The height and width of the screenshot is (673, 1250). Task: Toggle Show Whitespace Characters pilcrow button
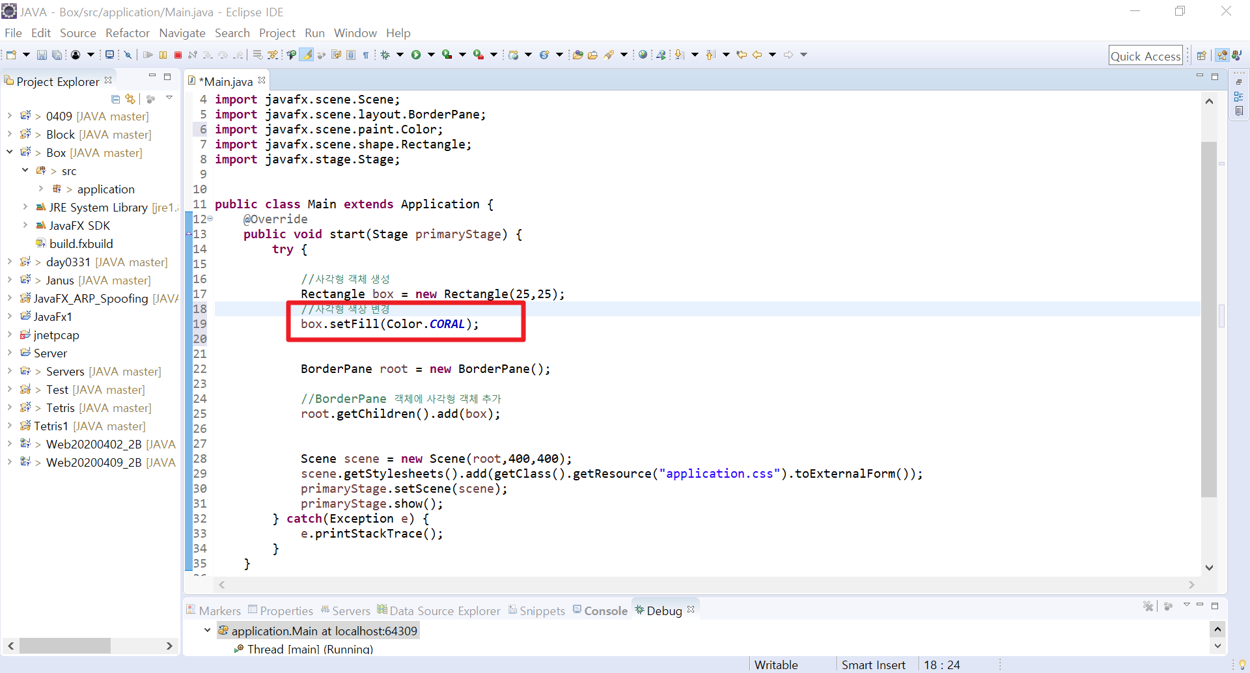point(366,55)
